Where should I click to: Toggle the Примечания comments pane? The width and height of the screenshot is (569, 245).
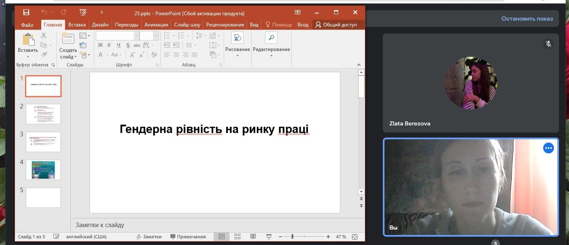188,237
